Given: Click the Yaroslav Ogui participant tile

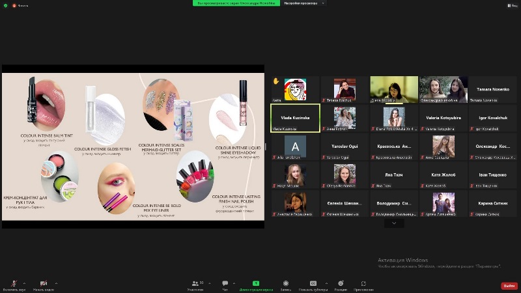Looking at the screenshot, I should [345, 146].
